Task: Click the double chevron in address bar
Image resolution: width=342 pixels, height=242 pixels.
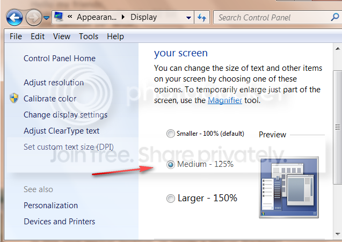Action: pos(70,16)
